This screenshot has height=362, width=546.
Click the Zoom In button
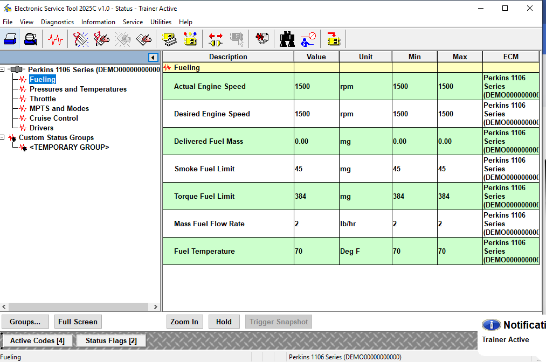[184, 322]
